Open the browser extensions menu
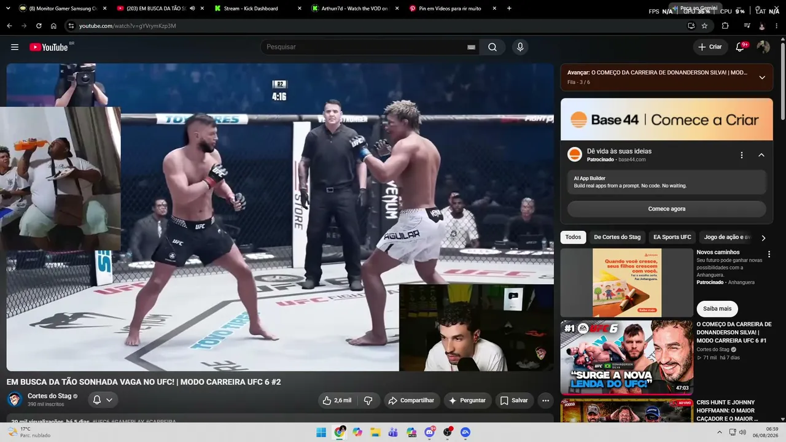The height and width of the screenshot is (442, 786). pos(725,26)
